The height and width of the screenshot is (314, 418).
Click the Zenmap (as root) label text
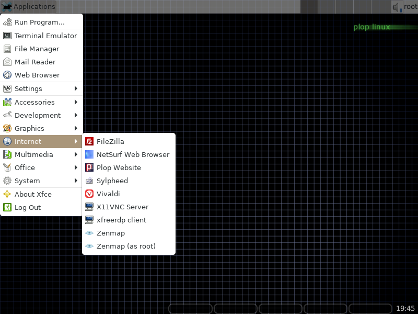(126, 246)
